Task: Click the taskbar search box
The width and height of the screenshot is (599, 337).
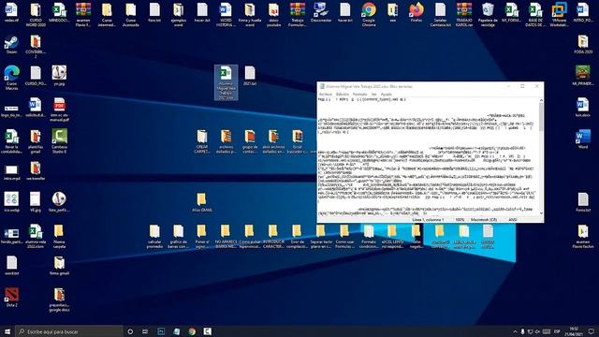Action: click(x=69, y=331)
